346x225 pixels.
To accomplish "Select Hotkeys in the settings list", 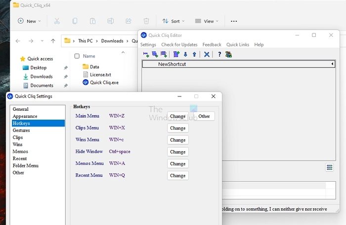I will pyautogui.click(x=38, y=123).
